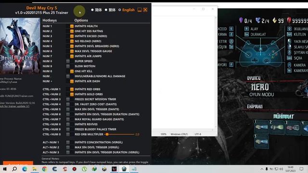
Task: Click the key icon beside DURAKLAT
Action: point(246,34)
